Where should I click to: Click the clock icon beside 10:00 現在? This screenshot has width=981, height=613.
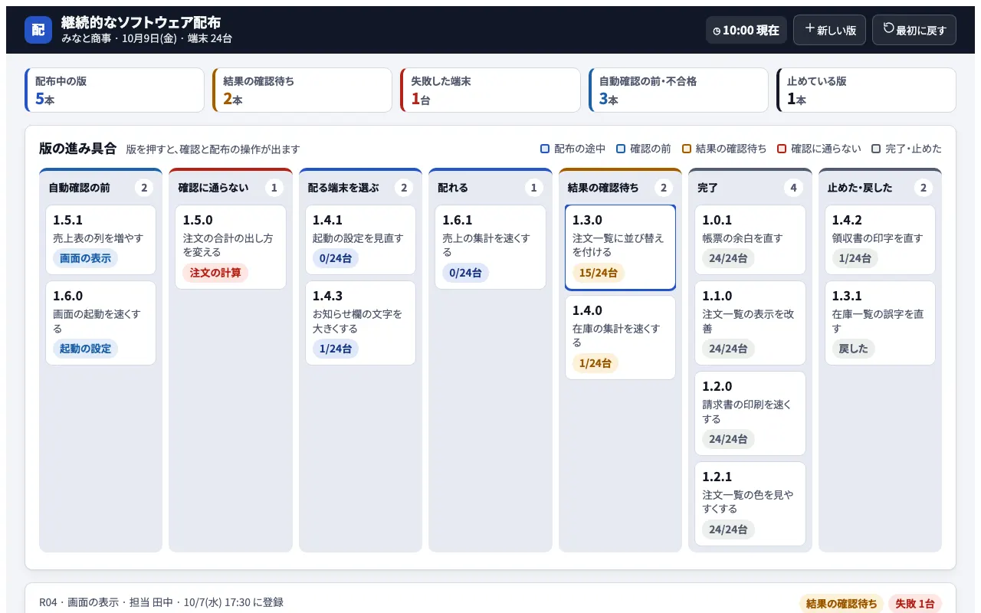pos(717,31)
